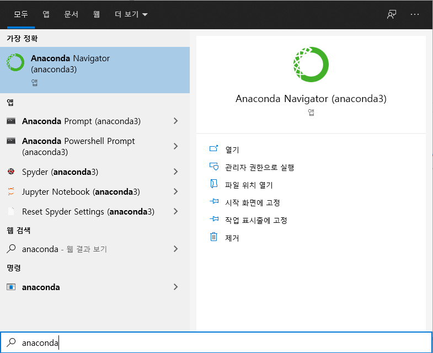
Task: Expand Jupyter Notebook options chevron
Action: 175,191
